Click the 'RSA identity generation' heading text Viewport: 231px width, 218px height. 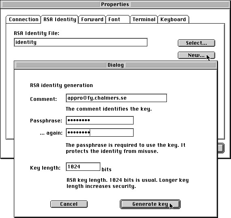61,85
